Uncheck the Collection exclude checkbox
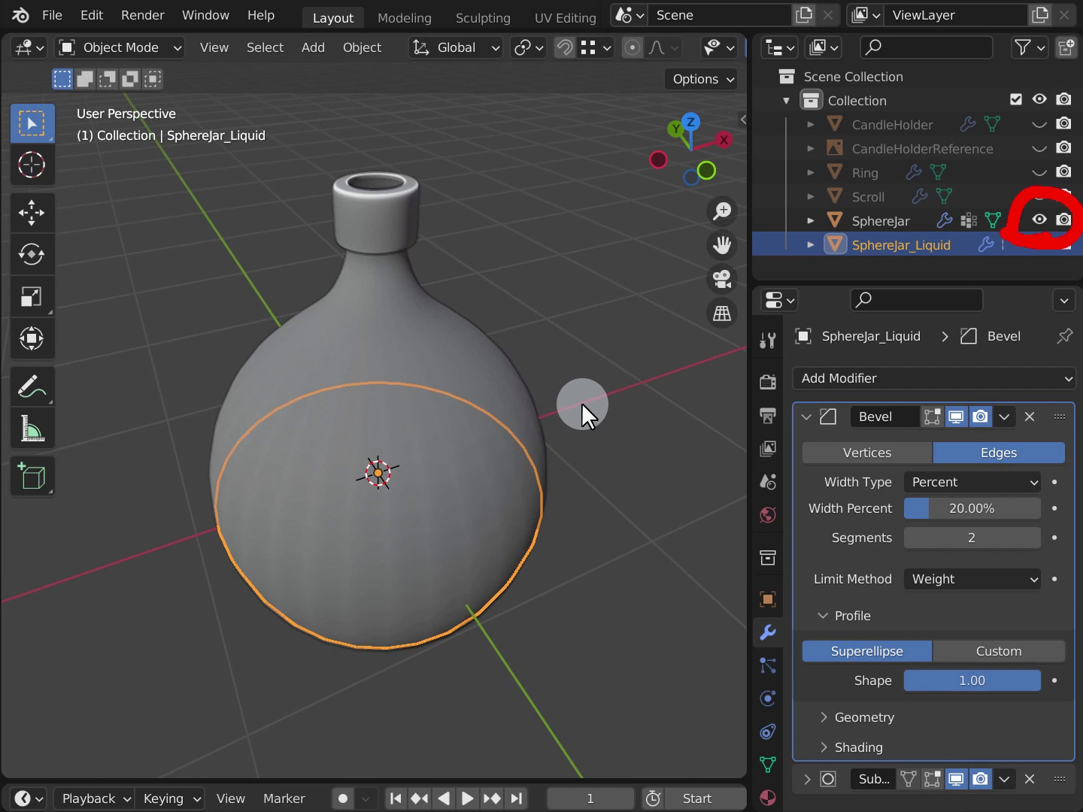 tap(1016, 99)
